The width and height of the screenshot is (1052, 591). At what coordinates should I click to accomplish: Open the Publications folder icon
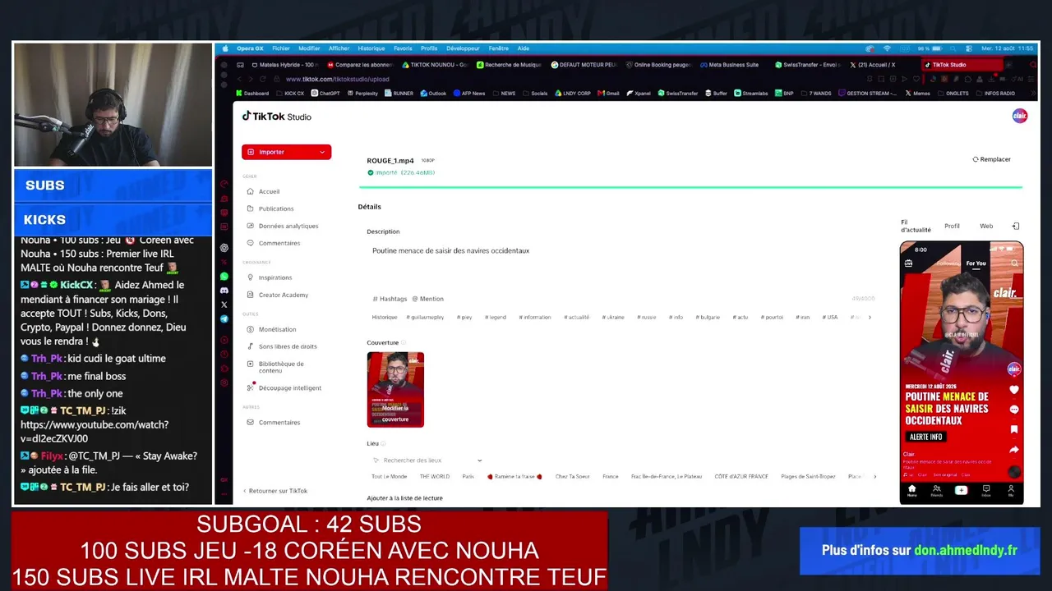(x=251, y=208)
